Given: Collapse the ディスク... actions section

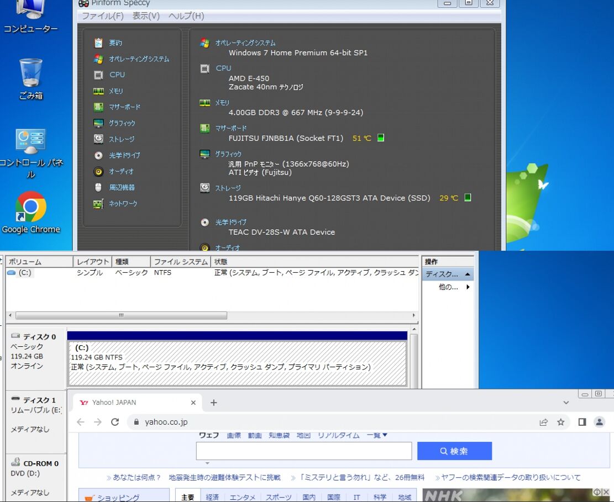Looking at the screenshot, I should coord(468,274).
